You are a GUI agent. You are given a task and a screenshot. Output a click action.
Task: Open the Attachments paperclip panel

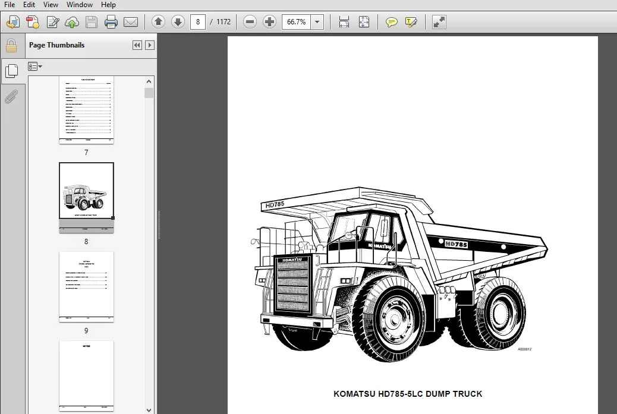click(11, 96)
